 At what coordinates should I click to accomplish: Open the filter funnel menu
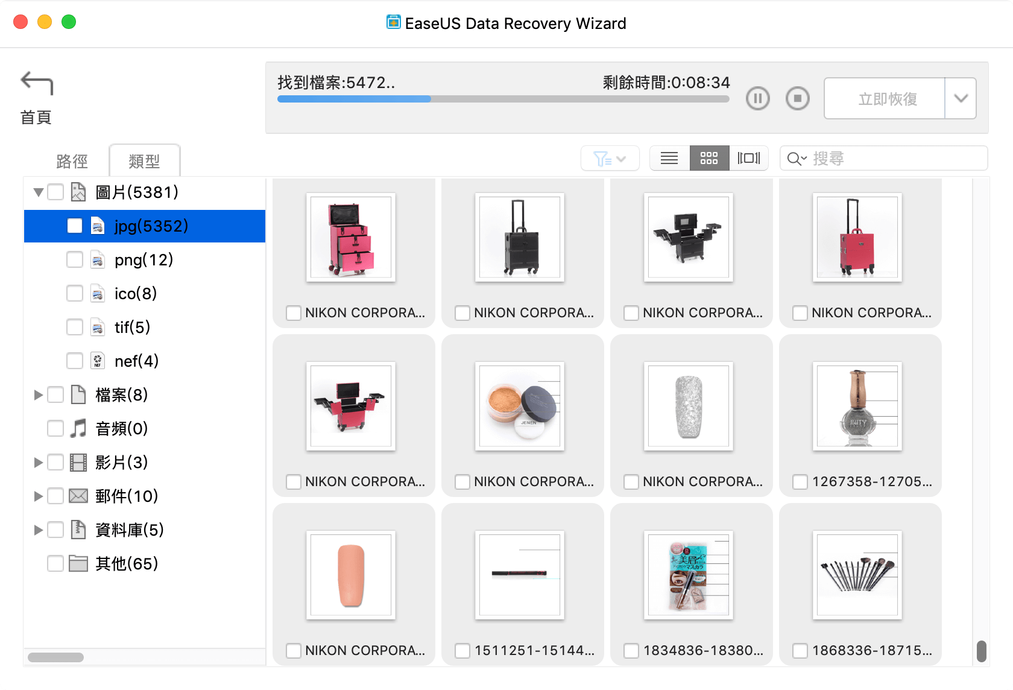pyautogui.click(x=610, y=159)
